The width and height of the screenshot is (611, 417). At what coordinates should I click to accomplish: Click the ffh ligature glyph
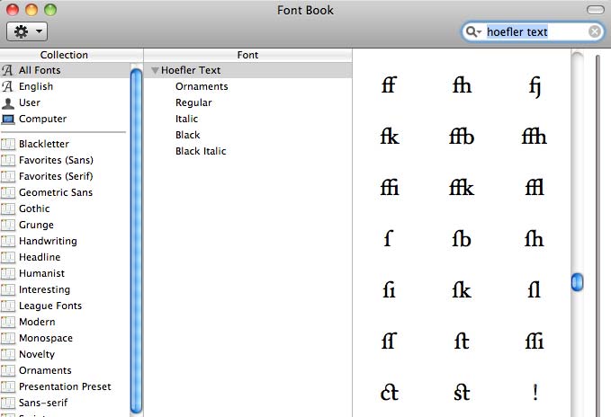click(535, 137)
